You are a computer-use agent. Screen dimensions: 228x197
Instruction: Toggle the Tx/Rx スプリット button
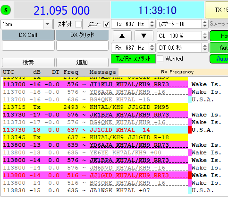133,59
